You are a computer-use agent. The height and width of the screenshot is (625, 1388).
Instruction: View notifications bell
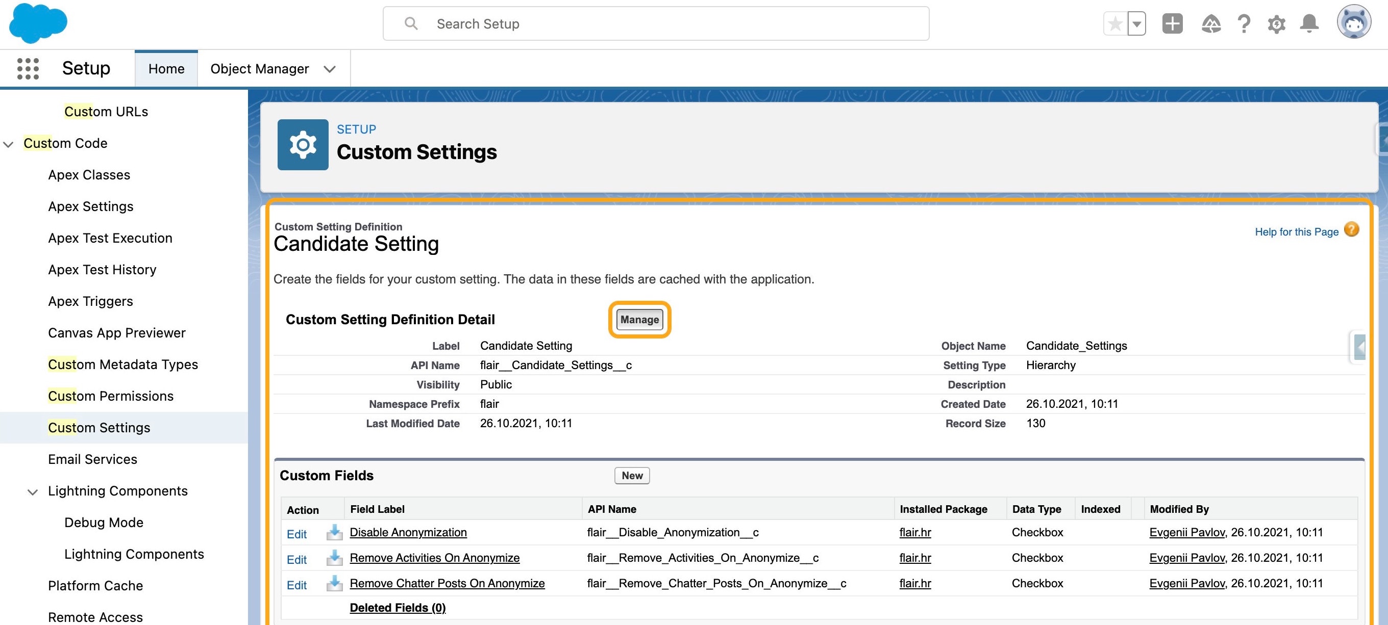tap(1309, 23)
